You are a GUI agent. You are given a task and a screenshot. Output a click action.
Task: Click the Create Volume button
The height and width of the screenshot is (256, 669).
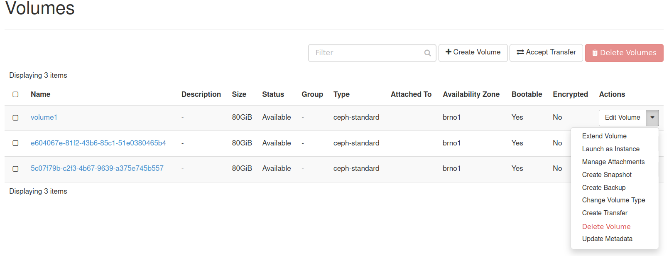coord(473,52)
